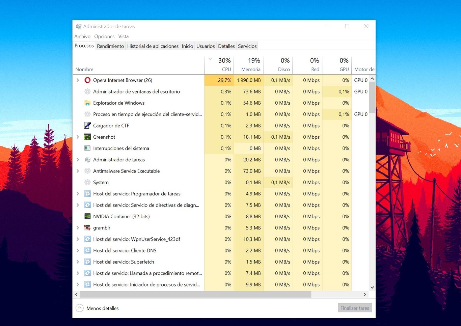Click the Motor de GPU column header
This screenshot has height=326, width=461.
(363, 65)
